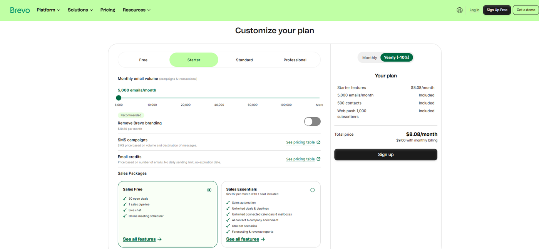Click 'Chatbot scenarios' feature
The width and height of the screenshot is (539, 249).
coord(244,226)
